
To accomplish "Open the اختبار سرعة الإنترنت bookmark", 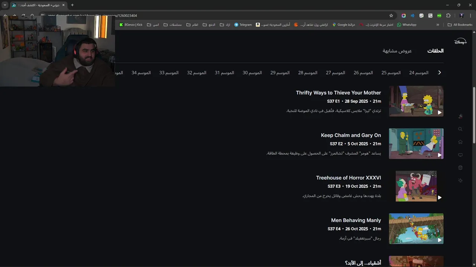I will tap(376, 25).
